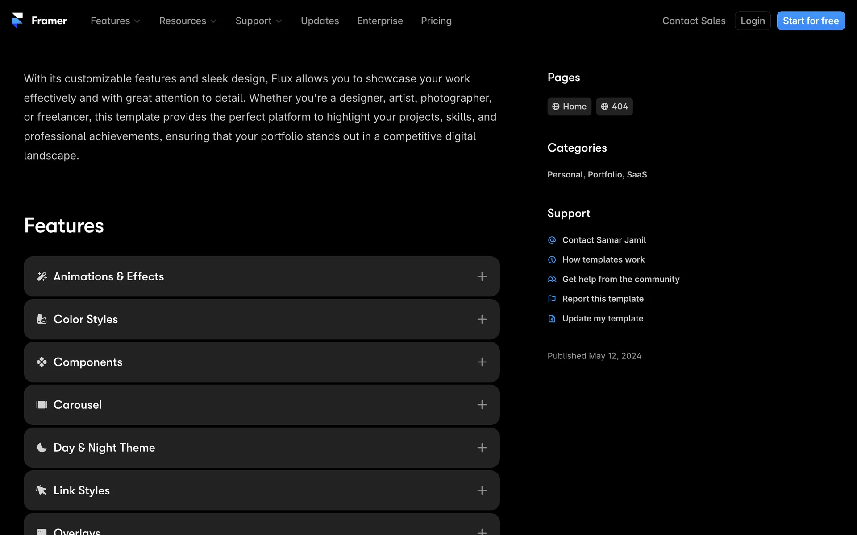The height and width of the screenshot is (535, 857).
Task: Expand the Link Styles accordion plus
Action: point(482,490)
